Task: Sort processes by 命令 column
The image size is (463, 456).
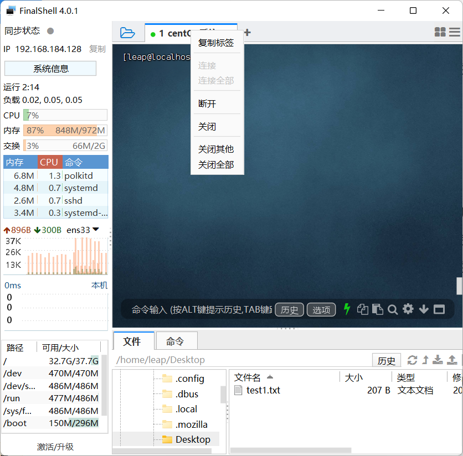Action: pos(85,162)
